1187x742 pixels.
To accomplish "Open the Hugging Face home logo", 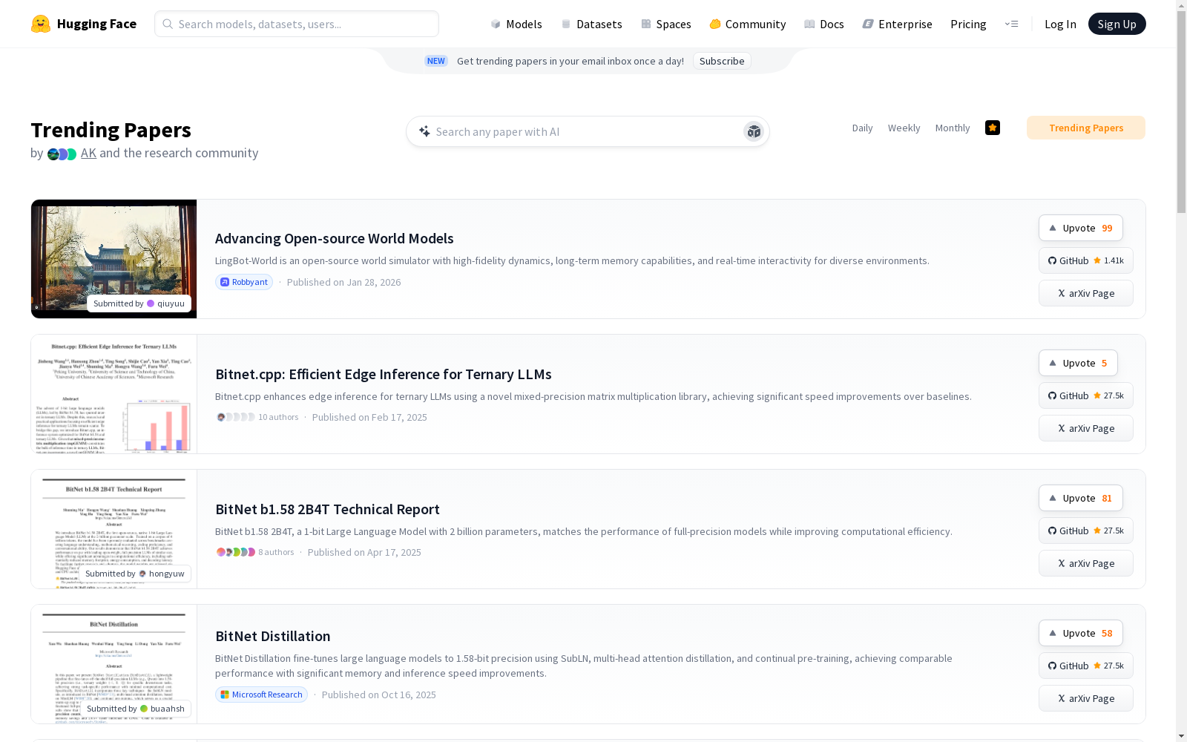I will point(84,24).
